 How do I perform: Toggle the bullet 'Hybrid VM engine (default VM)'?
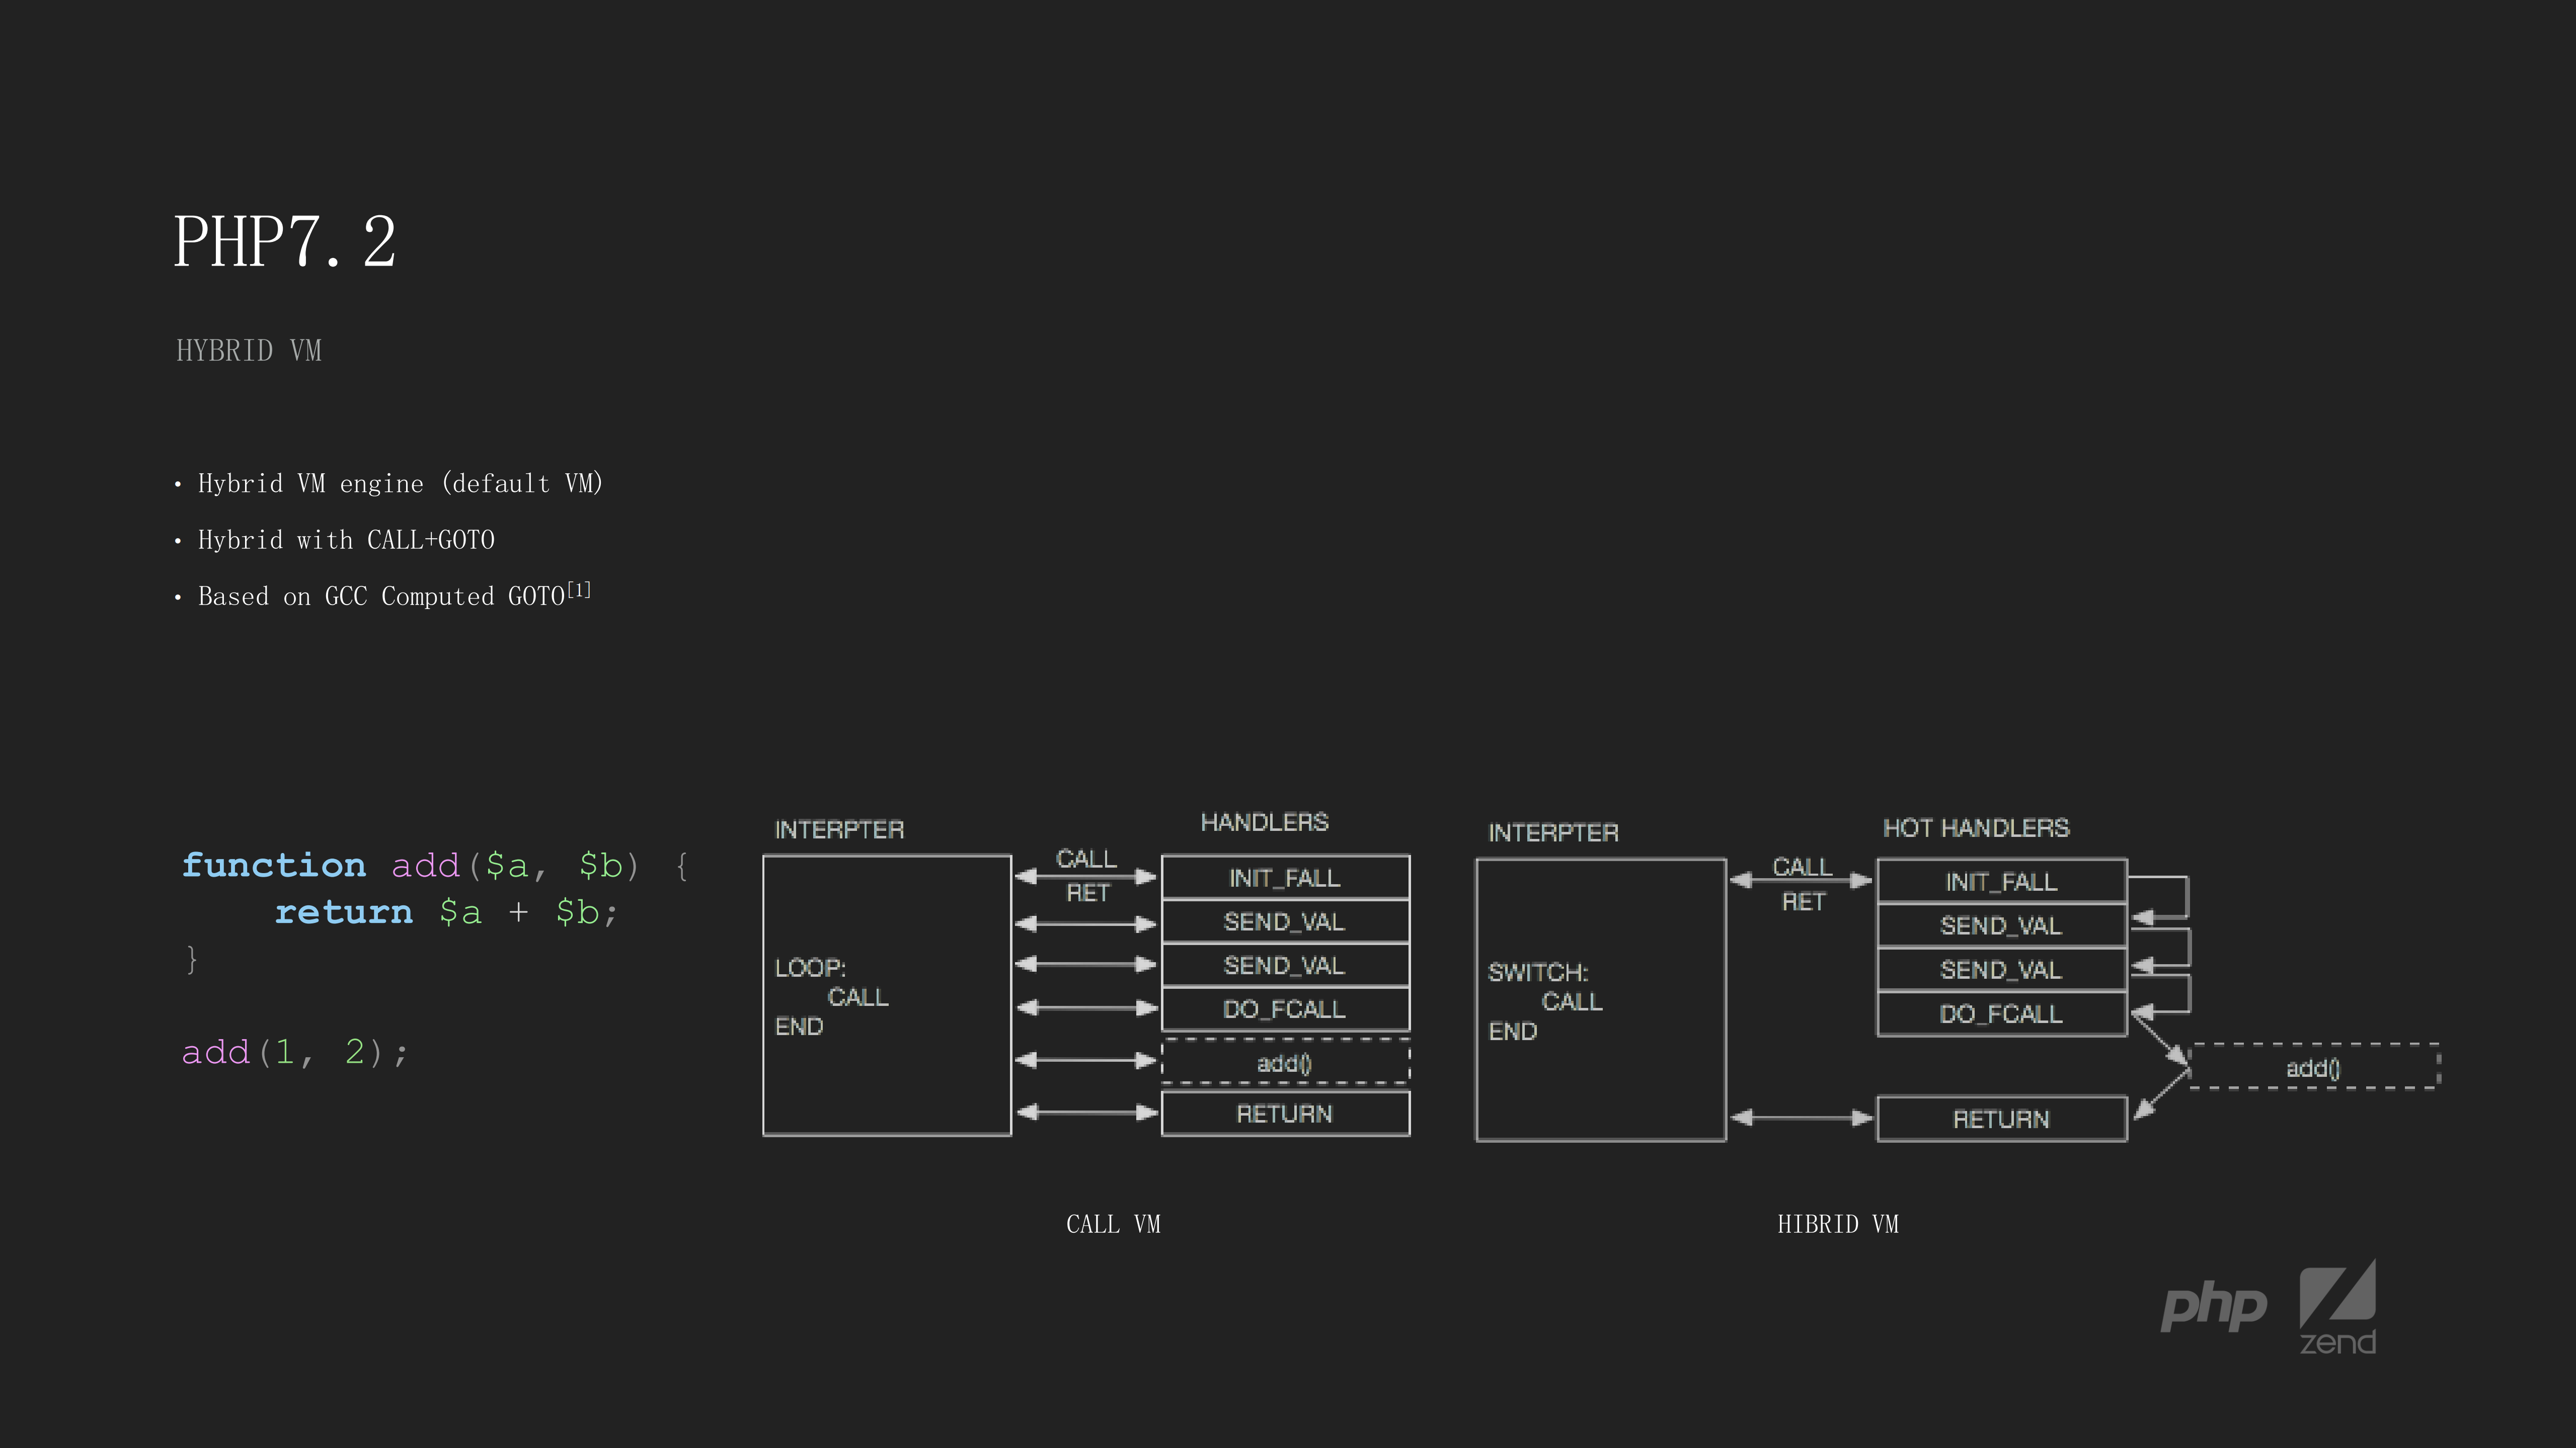400,483
